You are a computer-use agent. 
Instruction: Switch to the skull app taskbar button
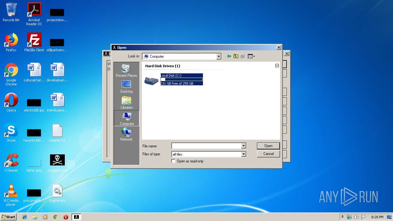click(x=76, y=217)
